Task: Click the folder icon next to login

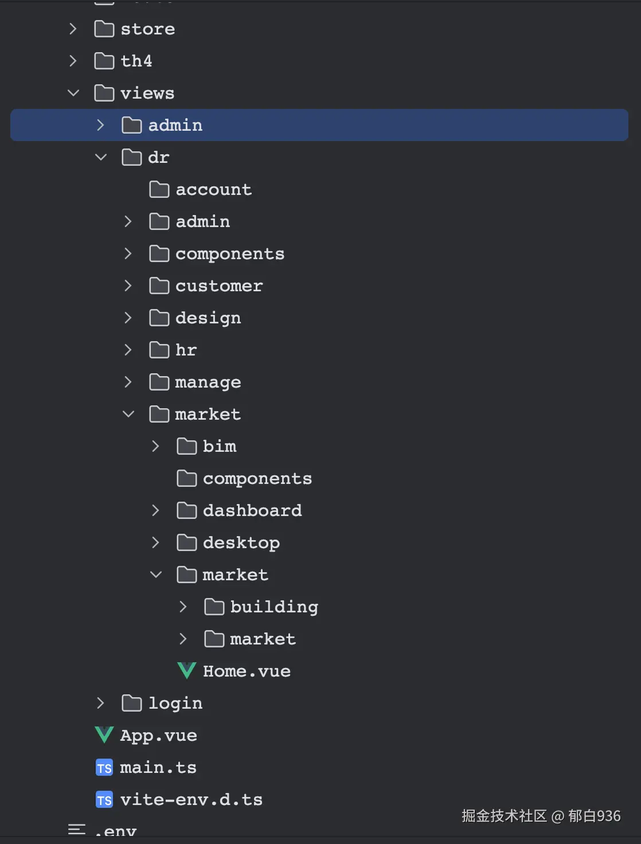Action: 131,703
